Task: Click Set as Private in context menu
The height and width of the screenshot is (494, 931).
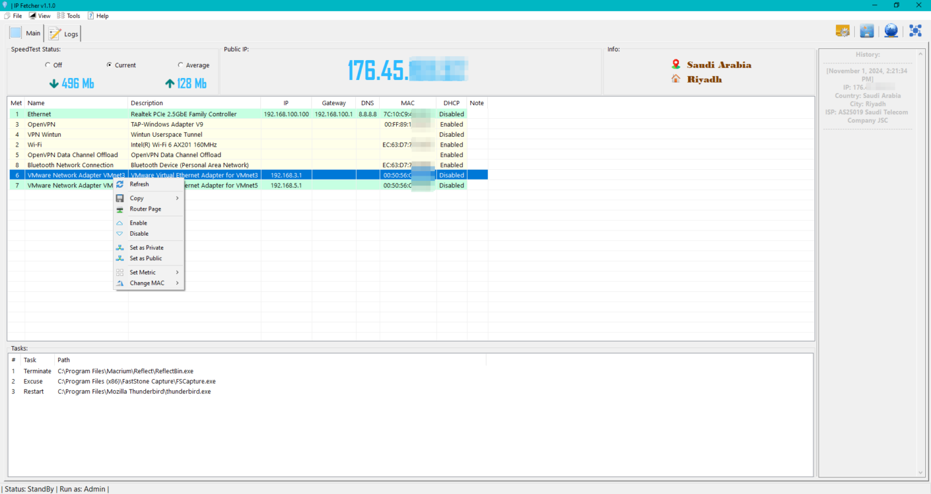Action: pos(146,248)
